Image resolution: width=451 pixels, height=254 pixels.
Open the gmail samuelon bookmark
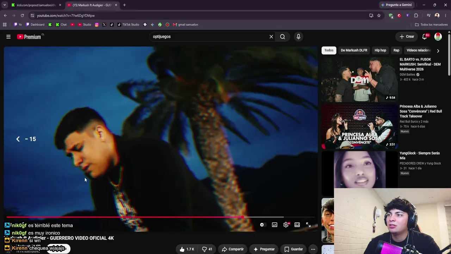click(x=185, y=25)
